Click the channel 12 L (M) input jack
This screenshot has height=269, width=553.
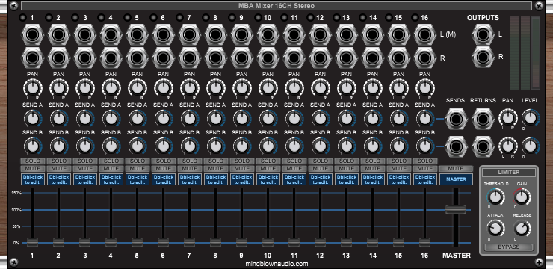click(321, 35)
